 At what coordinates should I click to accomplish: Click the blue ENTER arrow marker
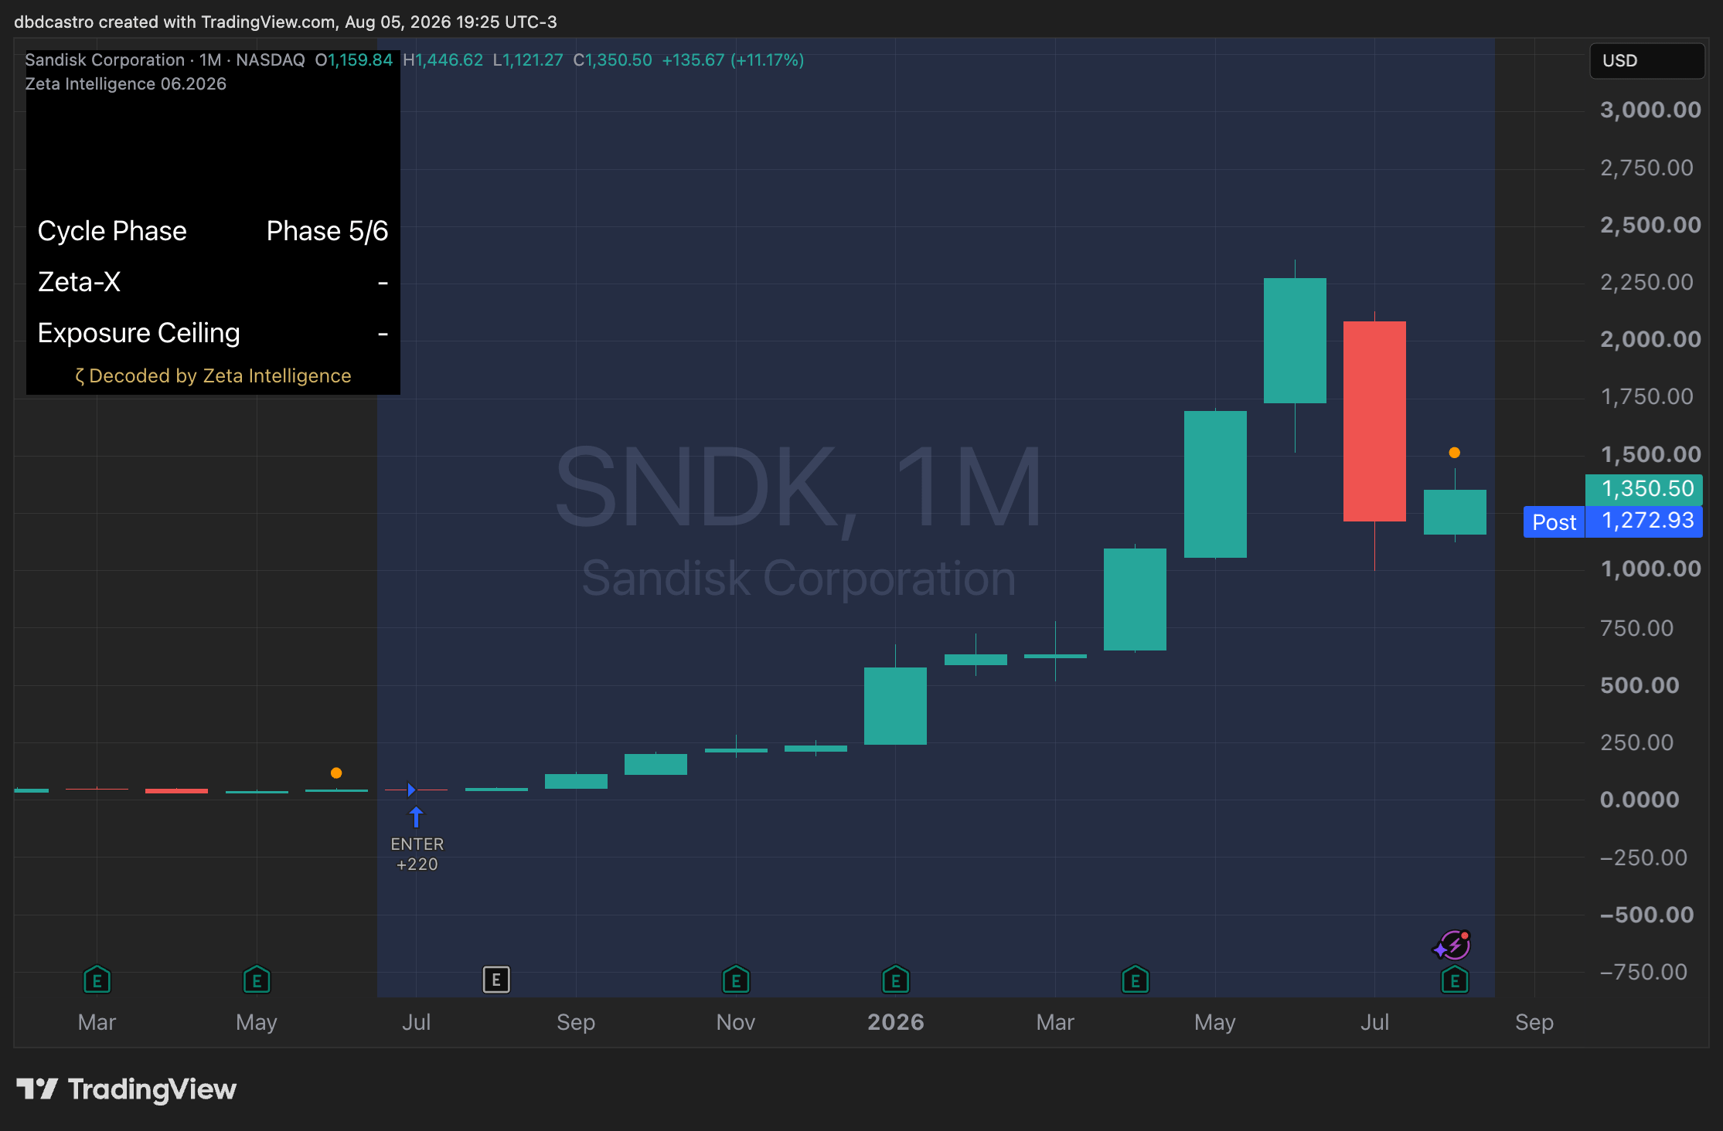tap(416, 817)
